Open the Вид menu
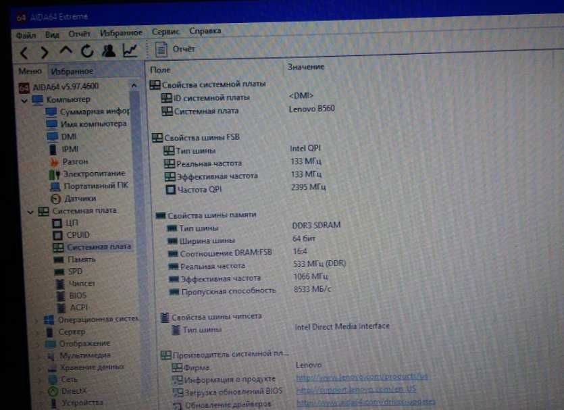Screen dimensions: 564x410 coord(52,34)
